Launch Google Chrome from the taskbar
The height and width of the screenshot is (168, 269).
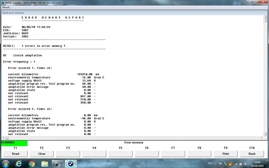(x=32, y=164)
